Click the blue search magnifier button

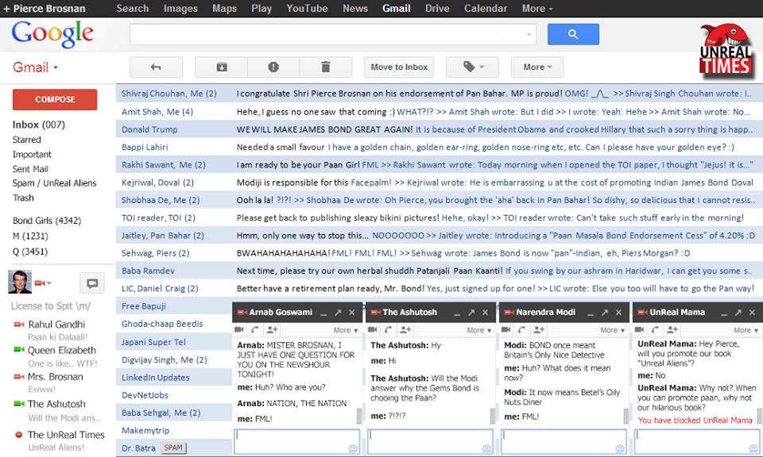pos(573,34)
